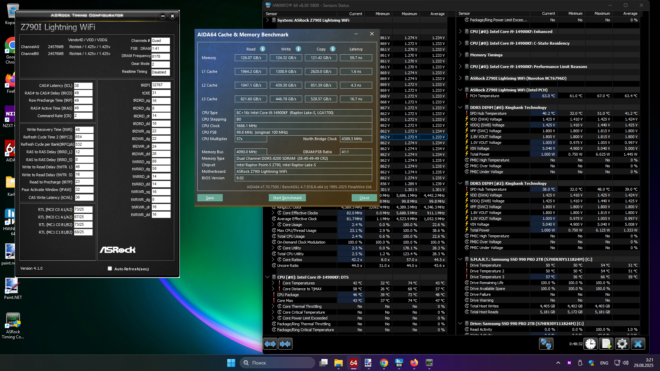Click Close button in AIDA64 benchmark
This screenshot has height=371, width=660.
click(364, 198)
